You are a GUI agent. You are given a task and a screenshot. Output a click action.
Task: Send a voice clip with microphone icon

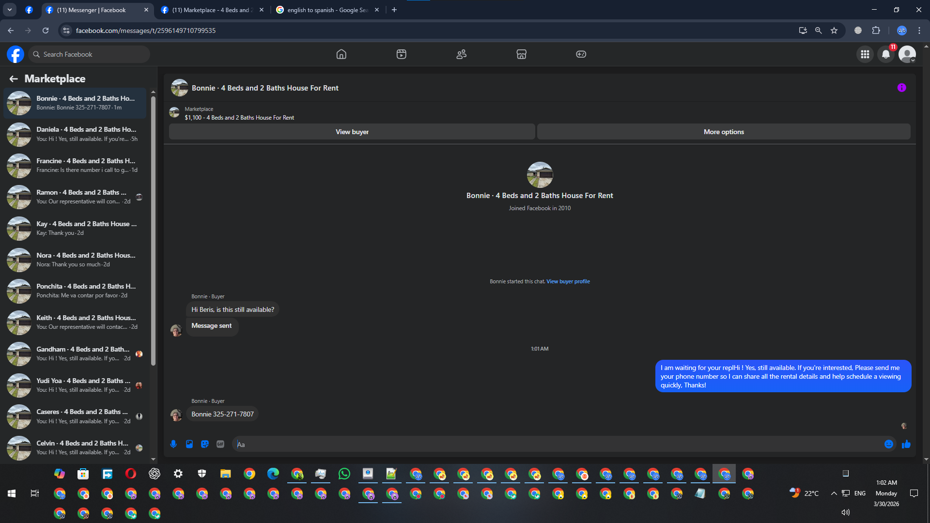(x=173, y=444)
